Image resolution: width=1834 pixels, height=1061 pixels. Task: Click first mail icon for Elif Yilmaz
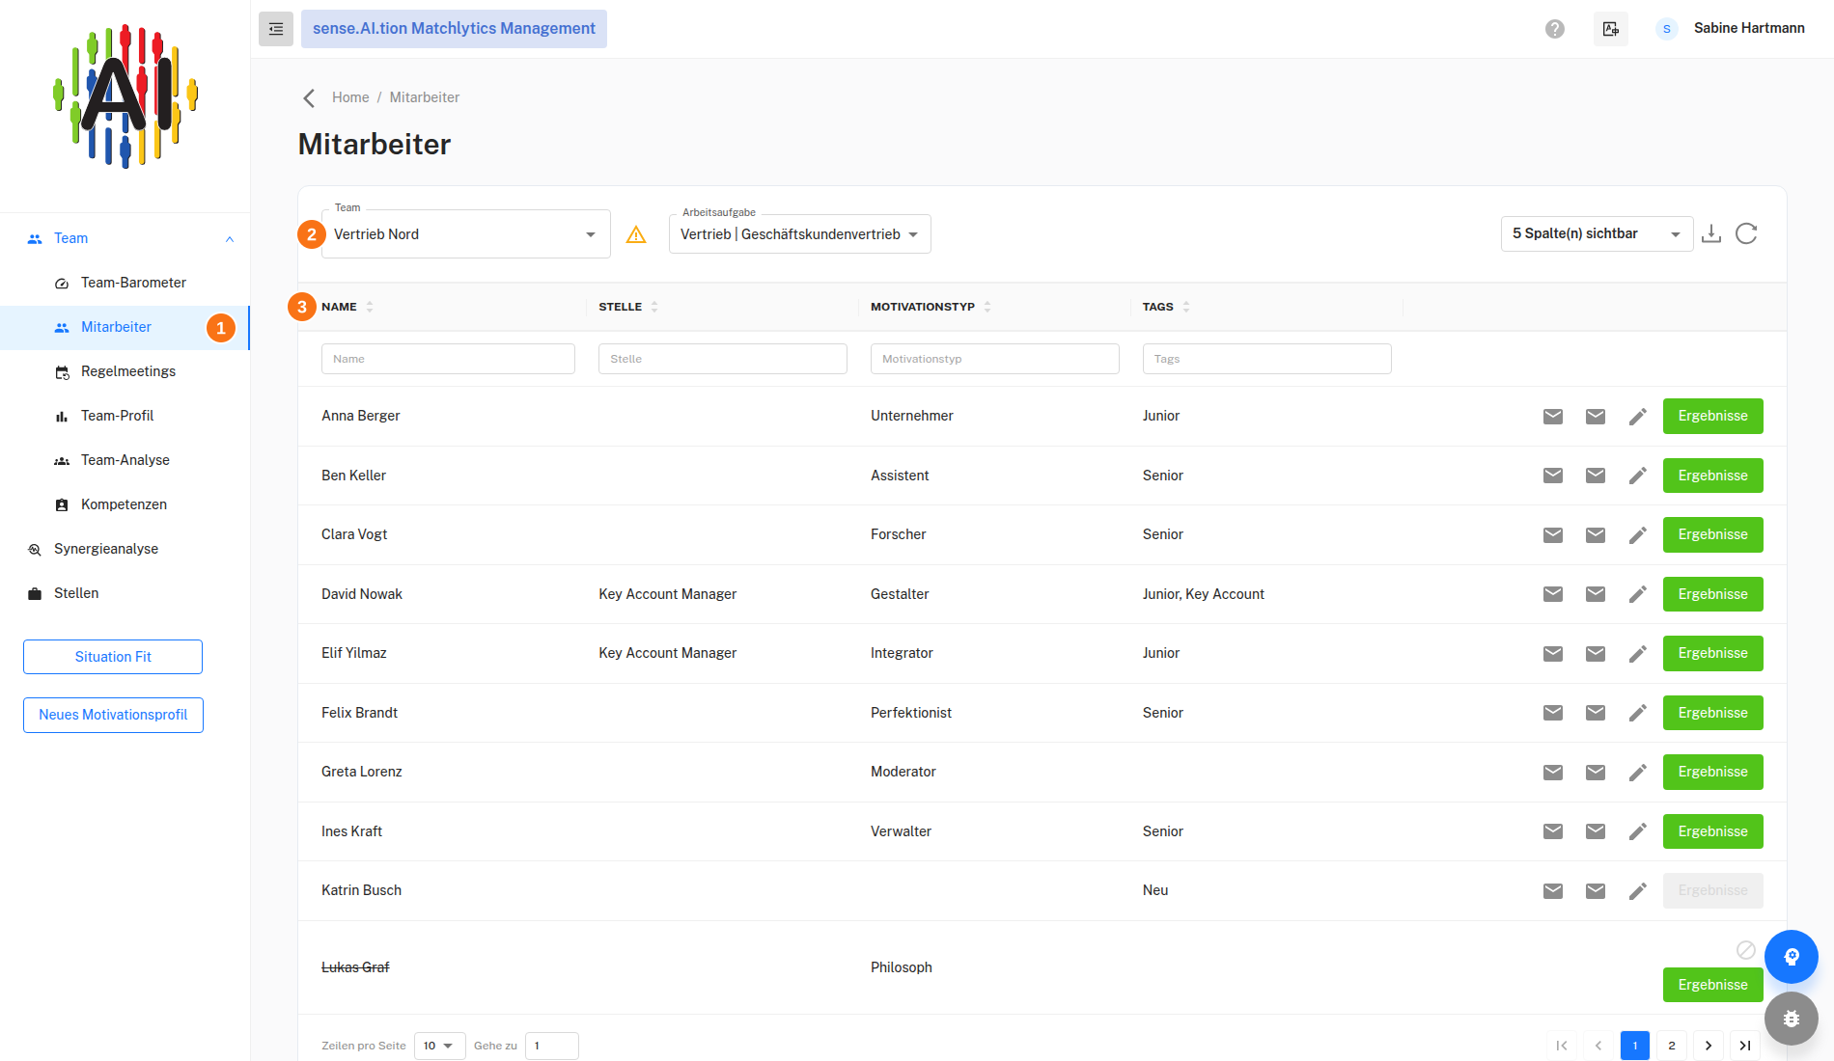click(1553, 654)
